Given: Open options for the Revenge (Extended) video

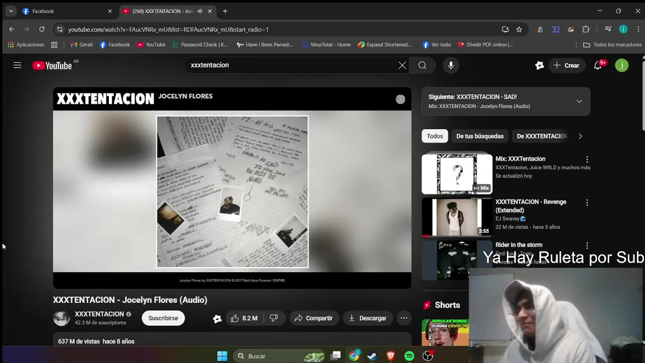Looking at the screenshot, I should pyautogui.click(x=587, y=203).
